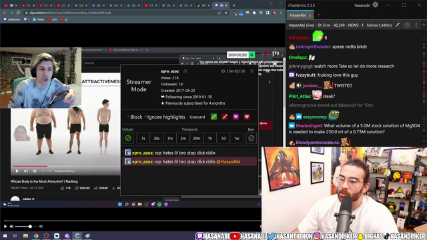Click the xpro_azoz name in usercard

click(169, 71)
